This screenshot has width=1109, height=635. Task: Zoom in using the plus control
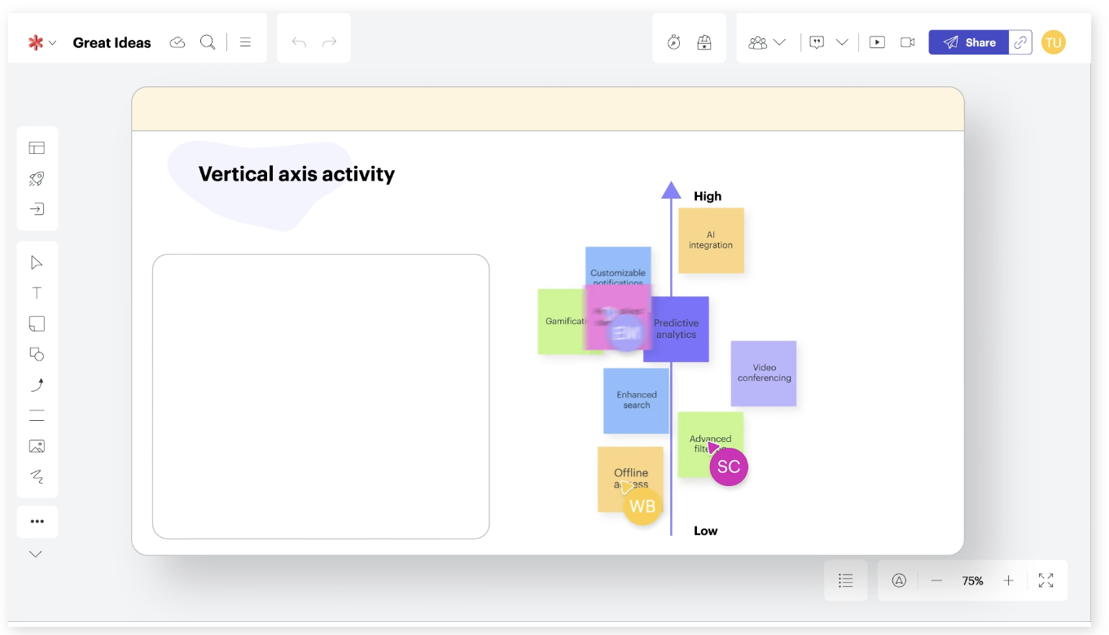click(x=1008, y=580)
